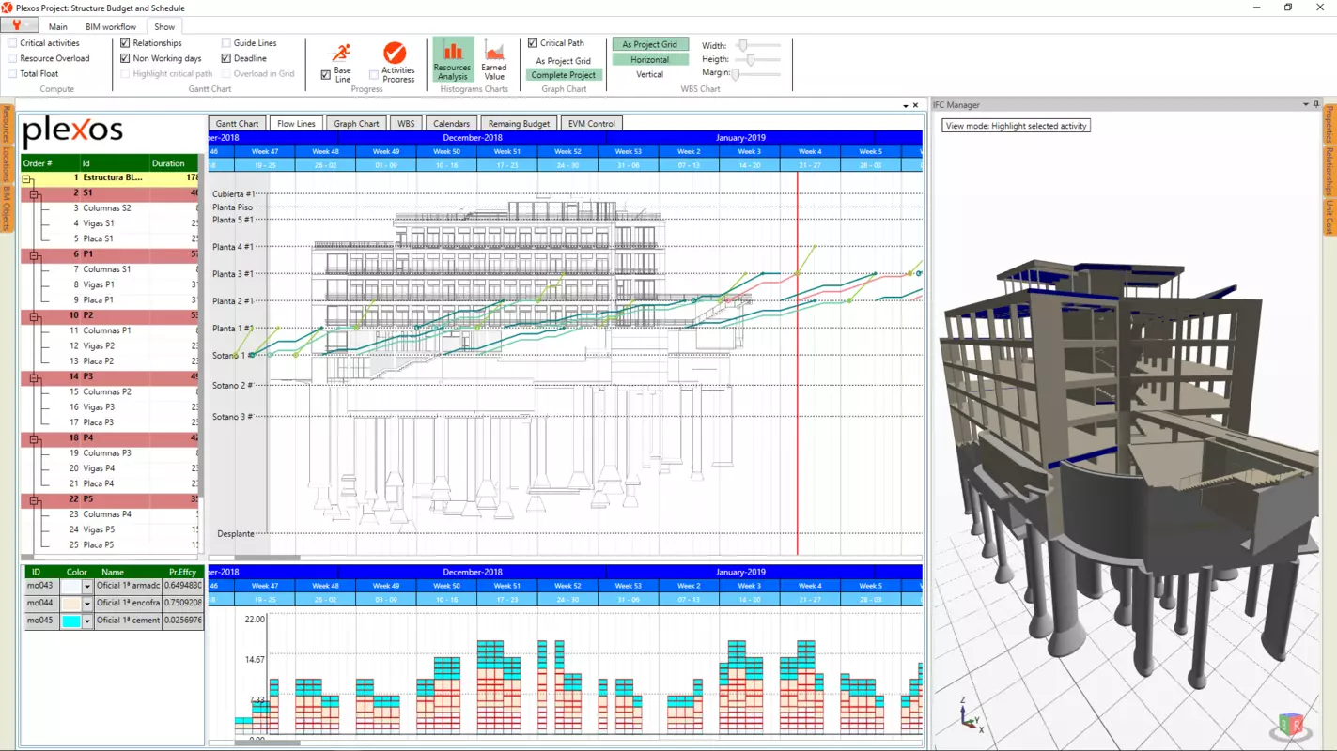Open the Gantt Chart tab

237,123
